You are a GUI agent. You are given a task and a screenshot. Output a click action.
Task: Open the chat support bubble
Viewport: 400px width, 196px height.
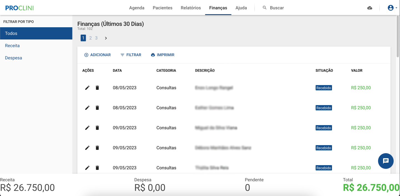click(386, 161)
